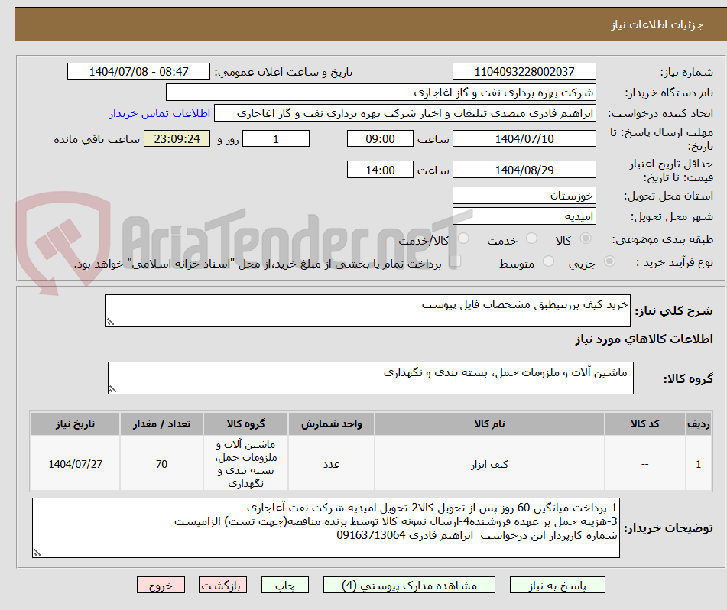This screenshot has width=727, height=610.
Task: Click the 23:09:24 countdown timer field
Action: (x=177, y=138)
